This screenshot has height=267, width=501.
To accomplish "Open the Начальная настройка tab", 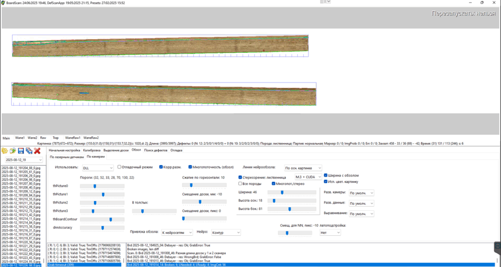I will [65, 150].
